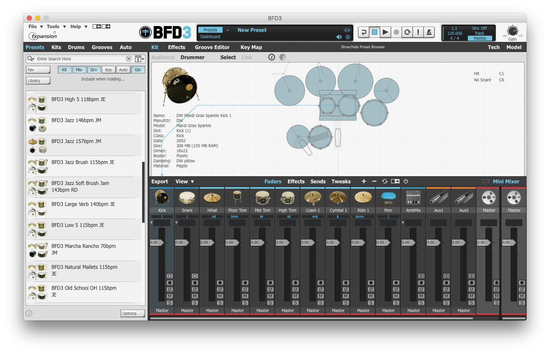Select the Mid Tom channel icon
The height and width of the screenshot is (354, 550).
tap(262, 198)
